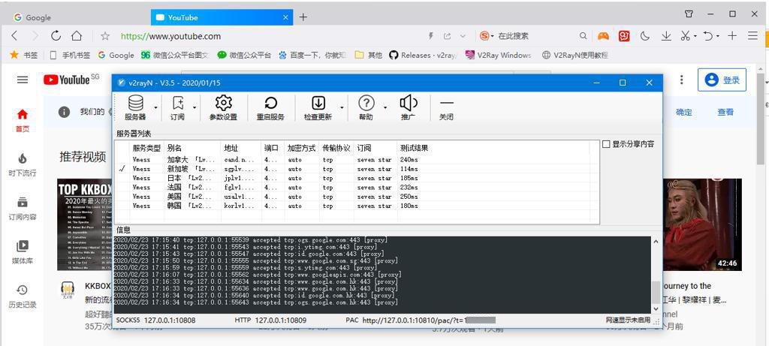Expand the 订阅 dropdown arrow

[195, 107]
